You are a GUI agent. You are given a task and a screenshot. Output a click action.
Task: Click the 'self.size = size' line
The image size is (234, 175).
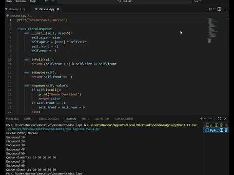[46, 37]
